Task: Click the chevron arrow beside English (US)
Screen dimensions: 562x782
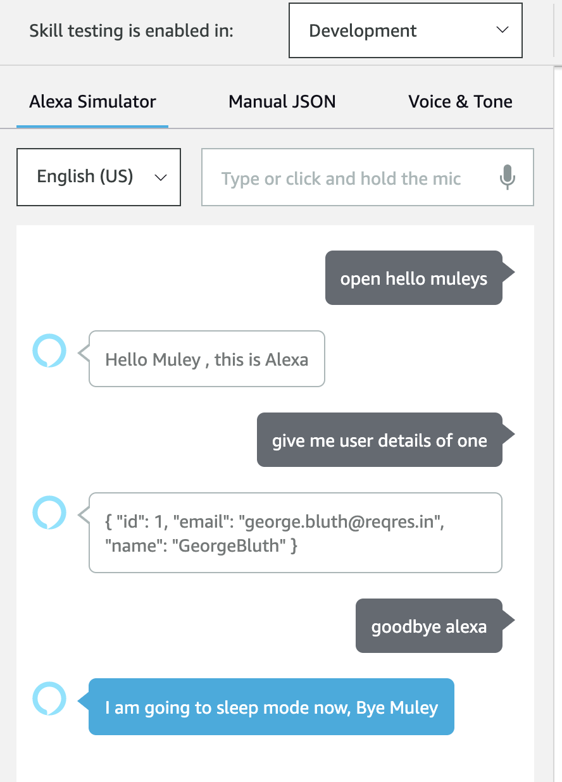Action: 161,178
